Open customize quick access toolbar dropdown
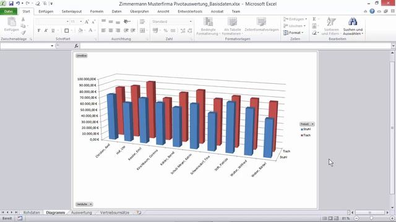396x222 pixels. point(51,4)
